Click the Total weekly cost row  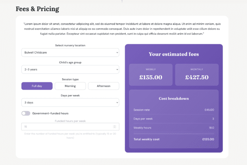tap(174, 139)
